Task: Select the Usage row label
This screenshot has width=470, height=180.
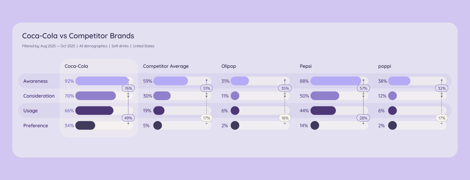Action: click(x=31, y=110)
